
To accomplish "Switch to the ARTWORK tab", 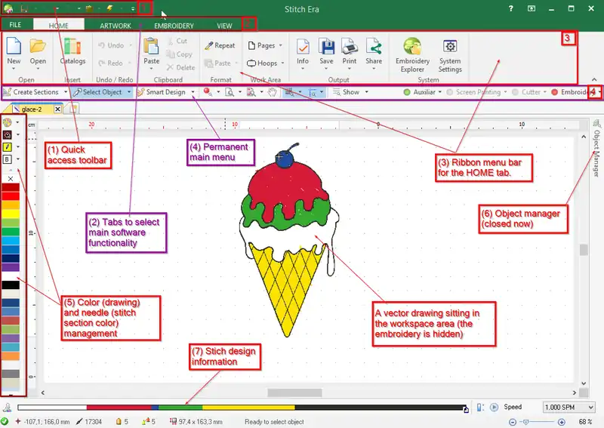I will coord(116,26).
